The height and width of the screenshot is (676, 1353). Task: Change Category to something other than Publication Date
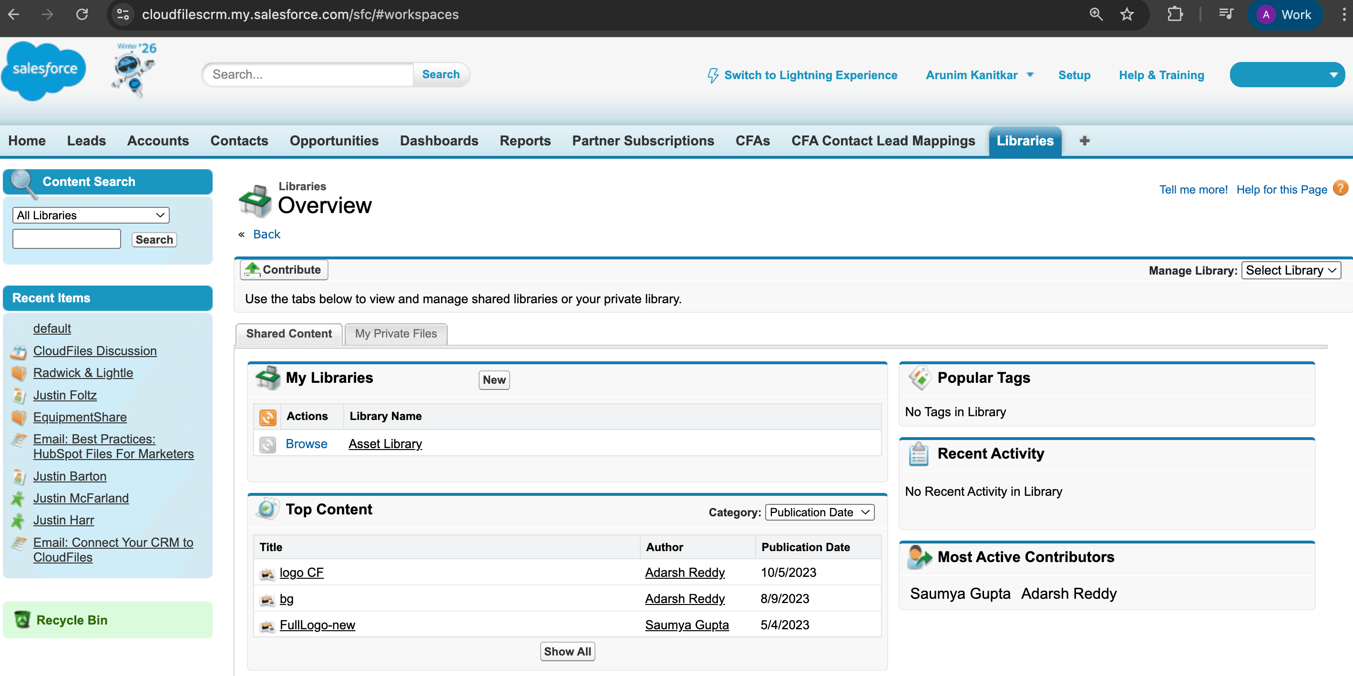[820, 512]
